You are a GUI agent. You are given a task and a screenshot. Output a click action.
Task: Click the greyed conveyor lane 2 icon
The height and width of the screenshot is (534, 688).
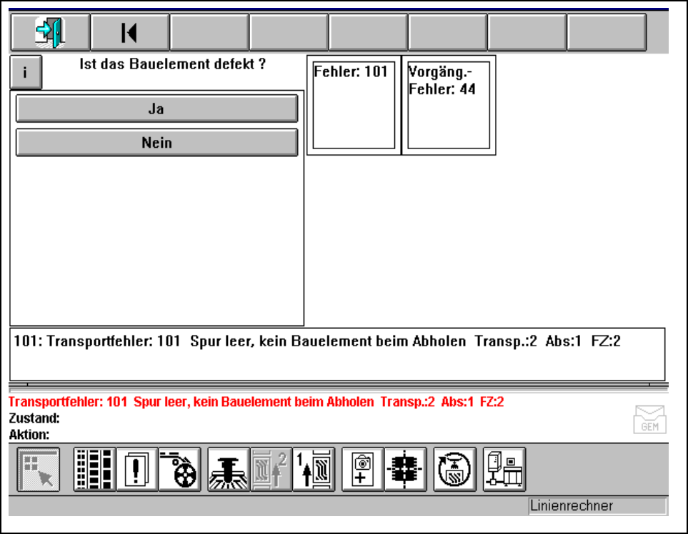271,470
